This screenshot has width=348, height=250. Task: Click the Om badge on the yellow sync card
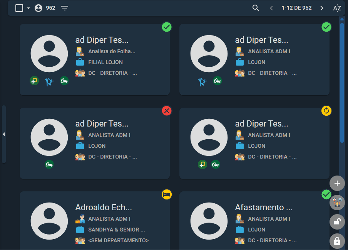click(x=216, y=164)
